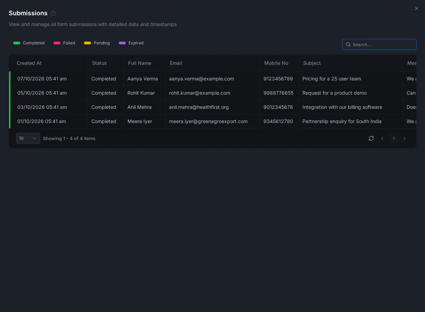Click the purple Expired color pill
425x312 pixels.
click(122, 43)
